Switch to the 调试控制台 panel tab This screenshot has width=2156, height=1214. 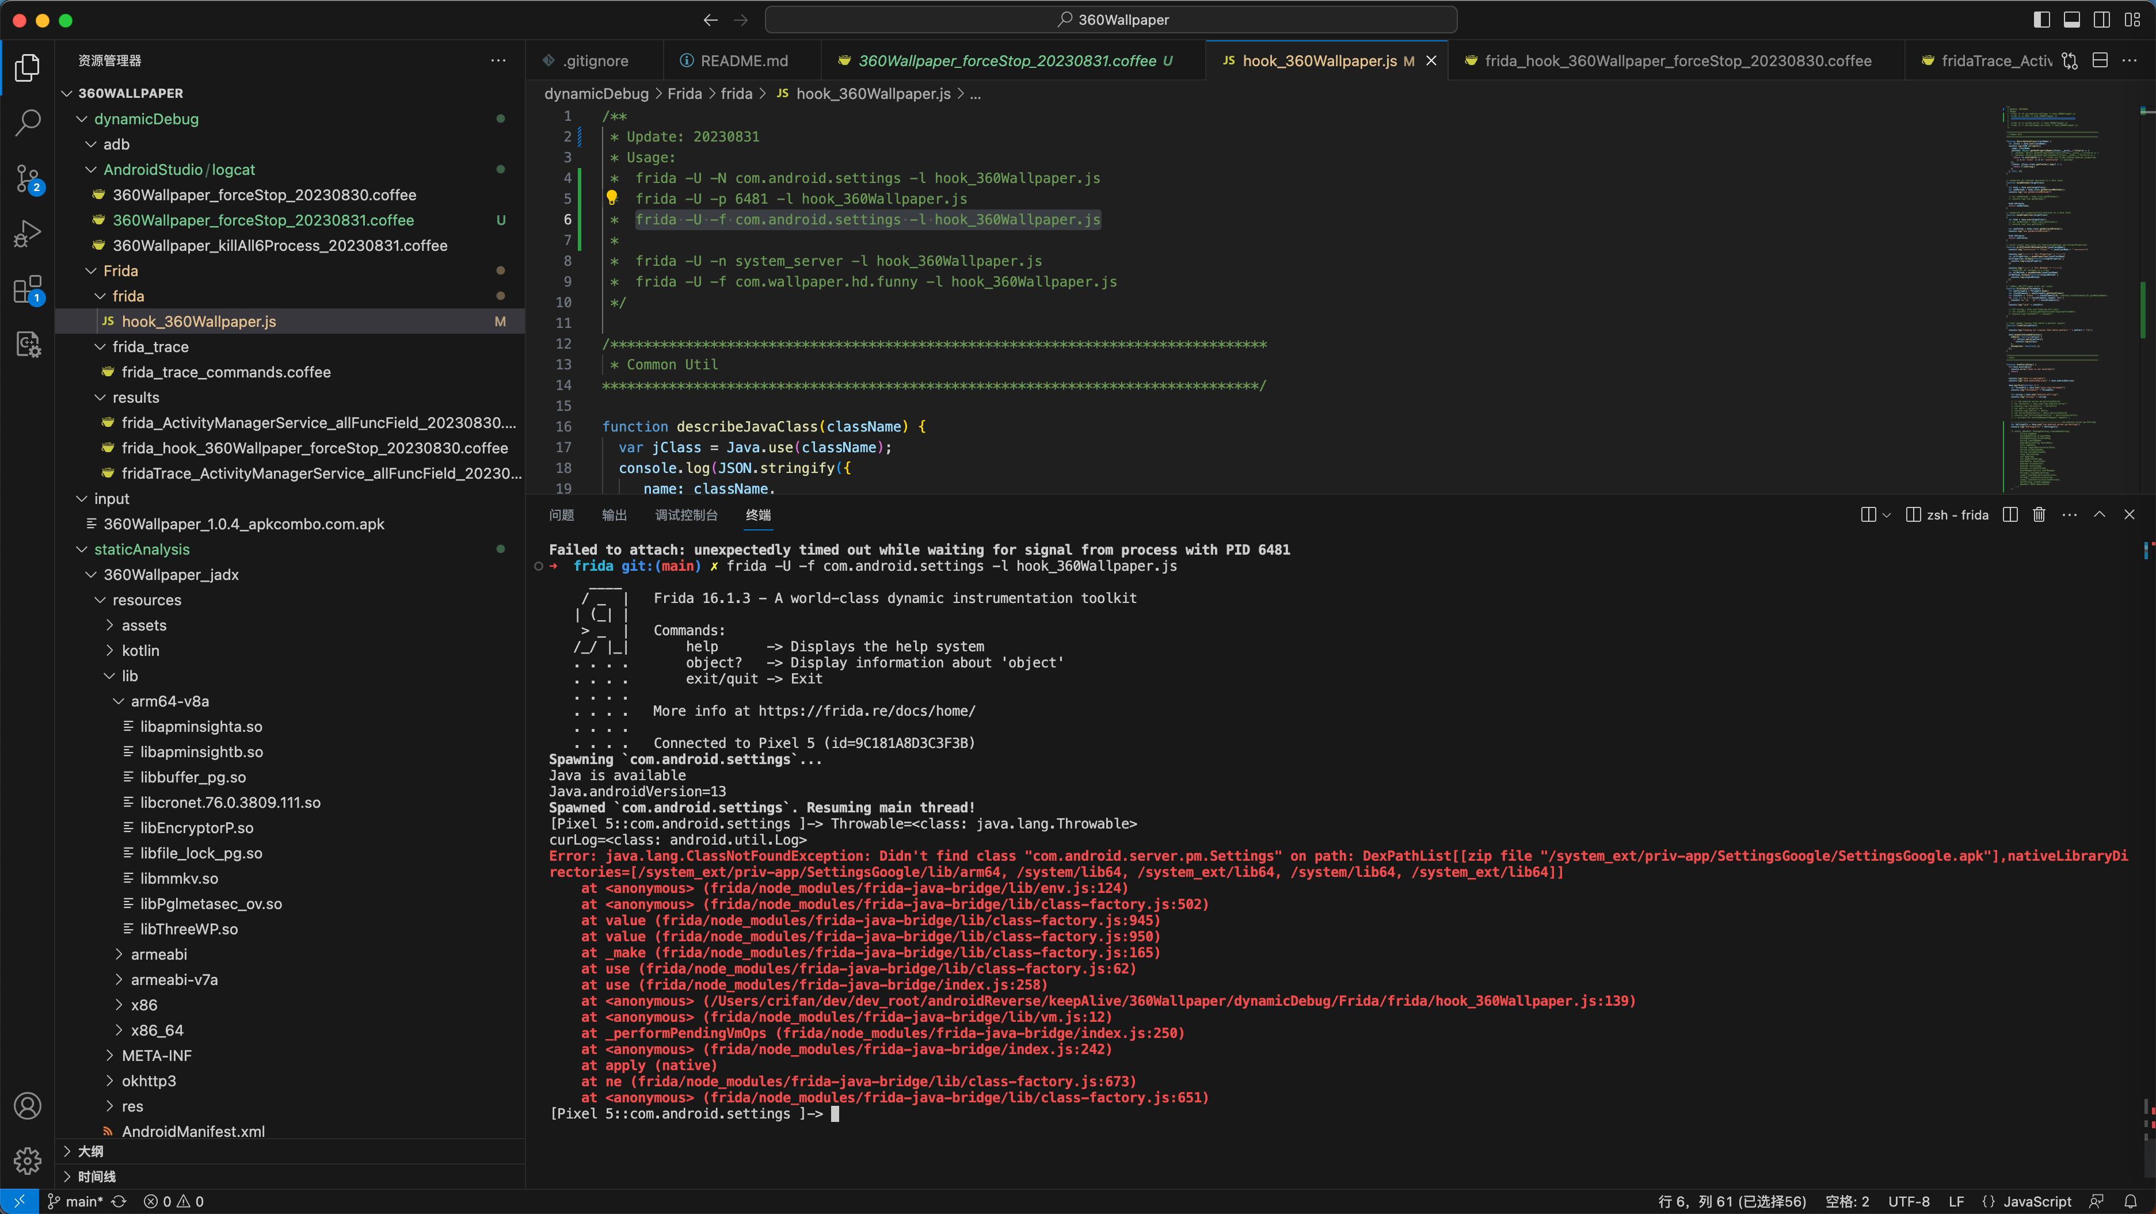(686, 516)
